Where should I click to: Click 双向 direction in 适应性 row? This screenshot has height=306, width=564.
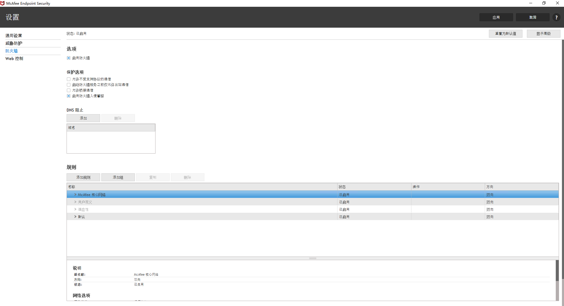pyautogui.click(x=490, y=209)
